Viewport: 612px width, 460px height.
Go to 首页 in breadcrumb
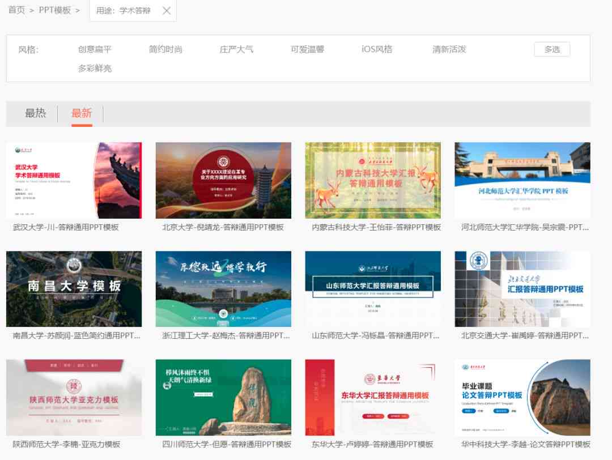click(17, 10)
